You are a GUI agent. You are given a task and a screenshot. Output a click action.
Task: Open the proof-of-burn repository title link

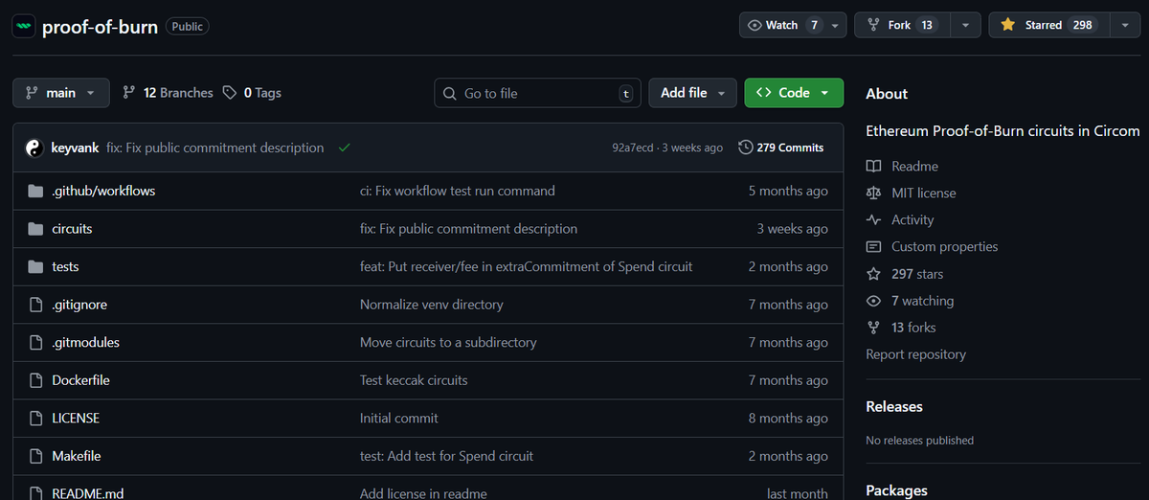[100, 26]
